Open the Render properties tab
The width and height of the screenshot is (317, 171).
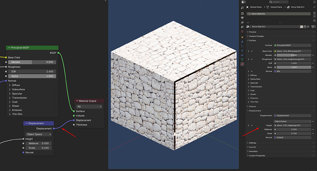point(242,13)
